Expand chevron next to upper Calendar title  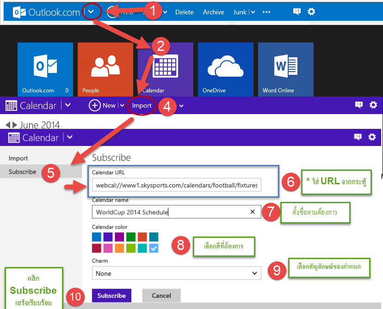[x=68, y=105]
